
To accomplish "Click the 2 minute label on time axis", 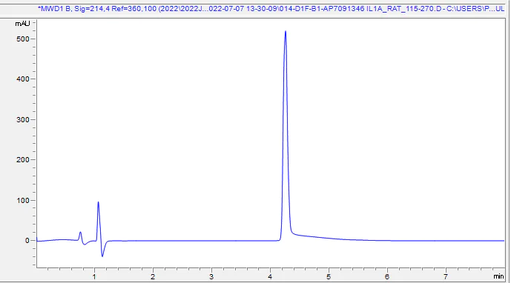I will [x=153, y=277].
